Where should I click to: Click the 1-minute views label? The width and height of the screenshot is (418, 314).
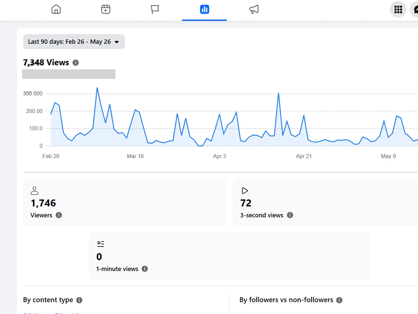[117, 269]
